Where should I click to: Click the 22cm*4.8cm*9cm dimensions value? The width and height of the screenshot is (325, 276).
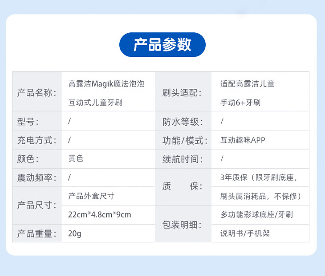point(100,215)
